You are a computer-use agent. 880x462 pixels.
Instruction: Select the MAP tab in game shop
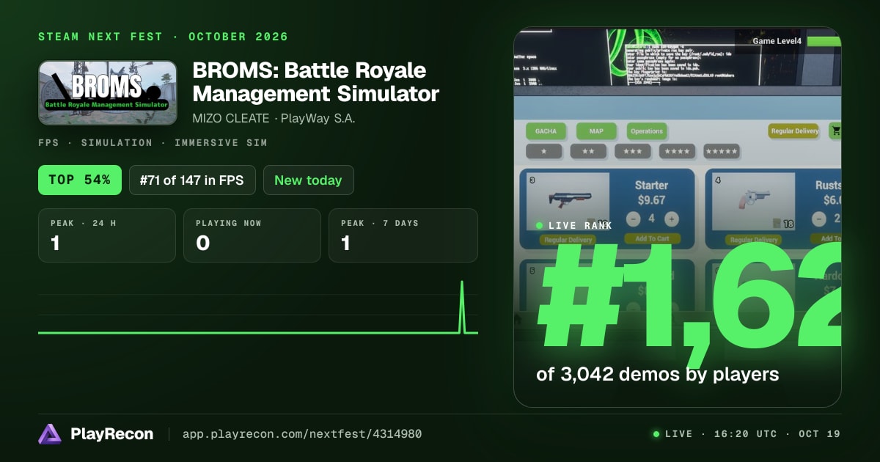596,131
